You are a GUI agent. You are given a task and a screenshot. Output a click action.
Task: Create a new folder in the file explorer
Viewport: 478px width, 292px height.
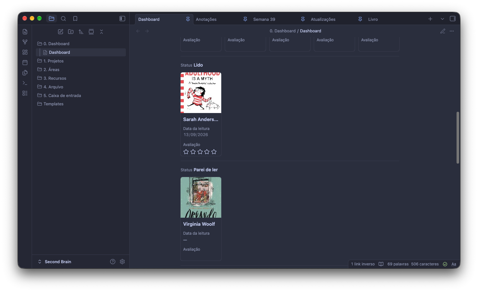[71, 32]
